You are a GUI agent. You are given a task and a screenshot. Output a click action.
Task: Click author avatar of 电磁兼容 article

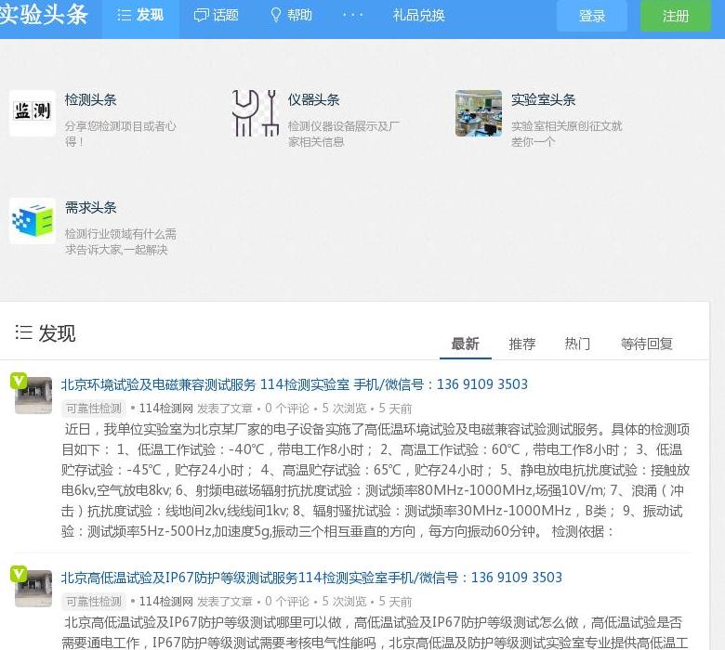point(33,396)
